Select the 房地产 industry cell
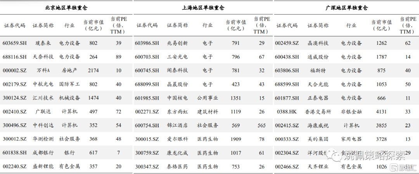The width and height of the screenshot is (419, 174). coord(69,71)
